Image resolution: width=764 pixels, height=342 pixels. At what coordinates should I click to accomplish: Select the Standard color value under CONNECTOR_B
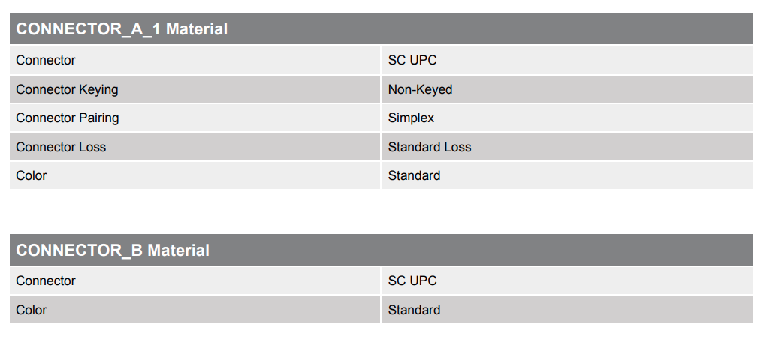click(x=414, y=310)
